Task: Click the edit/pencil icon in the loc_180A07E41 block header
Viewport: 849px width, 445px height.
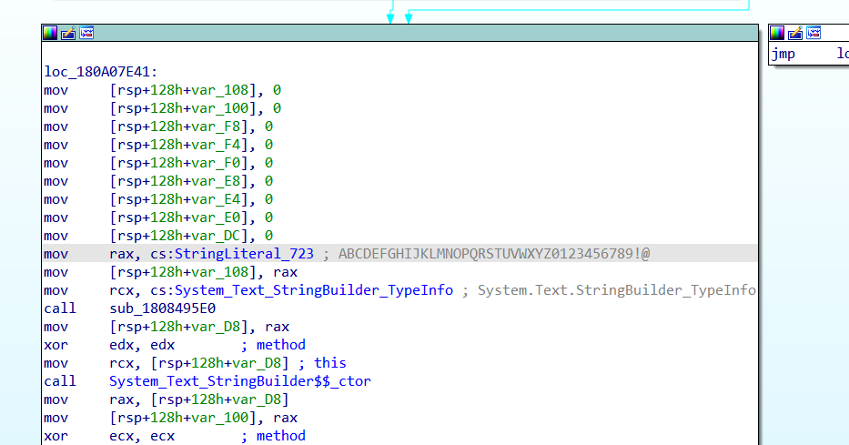Action: click(68, 33)
